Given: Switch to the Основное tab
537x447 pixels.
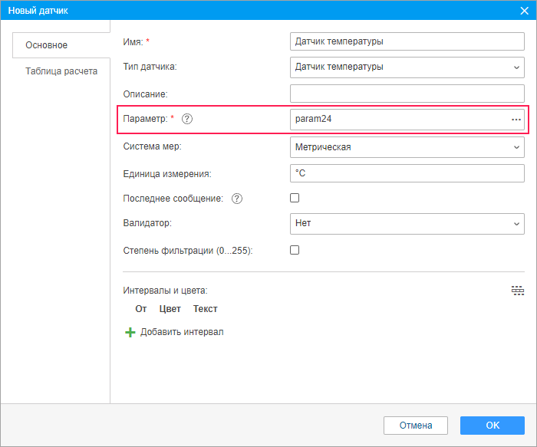Looking at the screenshot, I should pyautogui.click(x=47, y=45).
